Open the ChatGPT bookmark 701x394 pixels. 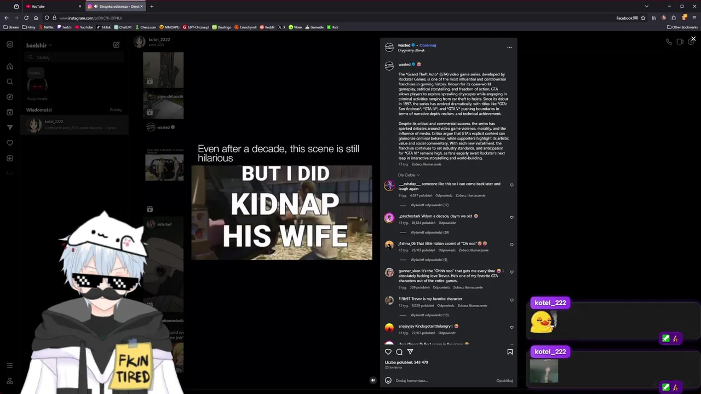click(x=123, y=27)
